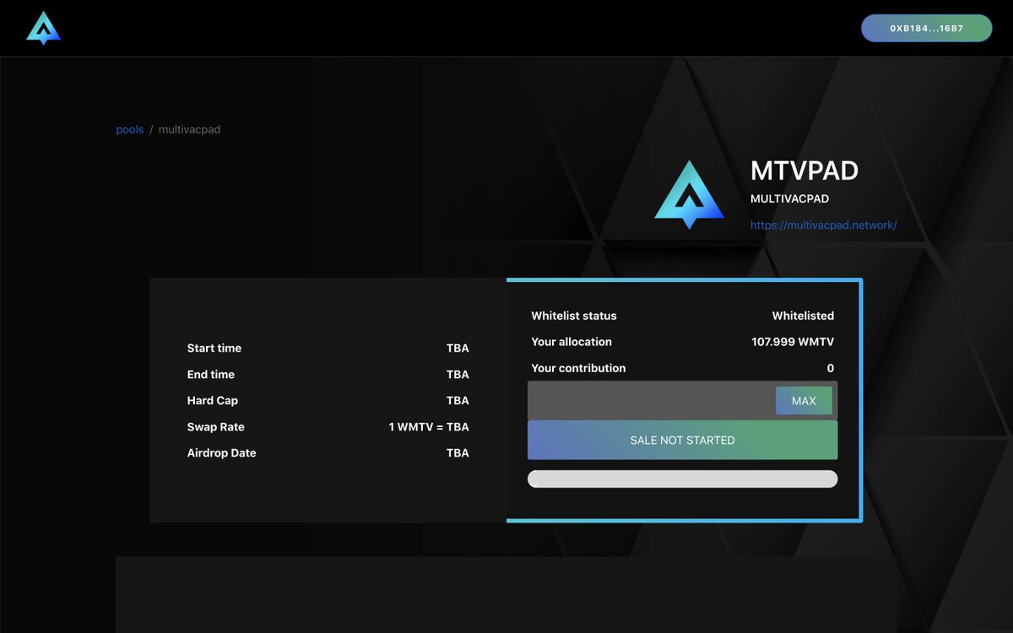The height and width of the screenshot is (633, 1013).
Task: Click the MAX button
Action: [804, 401]
